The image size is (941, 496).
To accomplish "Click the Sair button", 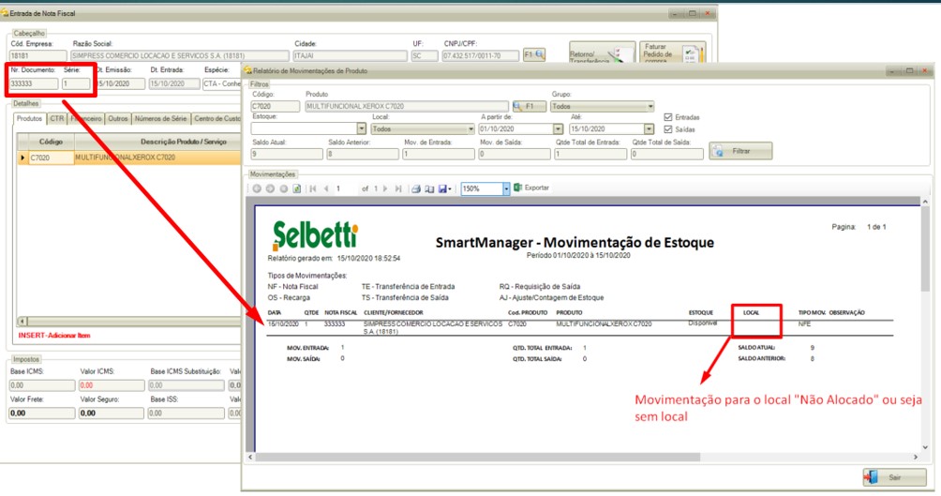I will click(x=894, y=477).
